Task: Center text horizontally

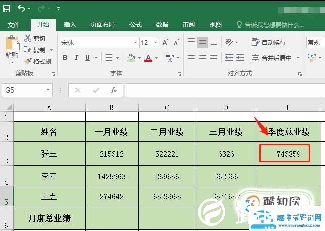Action: (x=203, y=58)
